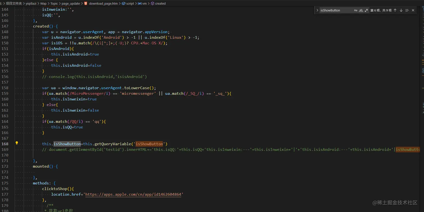Viewport: 424px width, 212px height.
Task: Close the find widget
Action: pyautogui.click(x=413, y=10)
